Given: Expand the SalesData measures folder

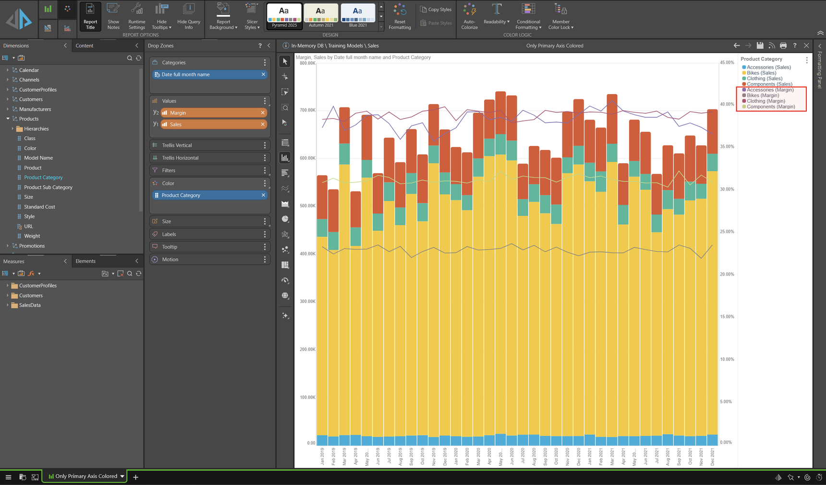Looking at the screenshot, I should click(x=8, y=305).
